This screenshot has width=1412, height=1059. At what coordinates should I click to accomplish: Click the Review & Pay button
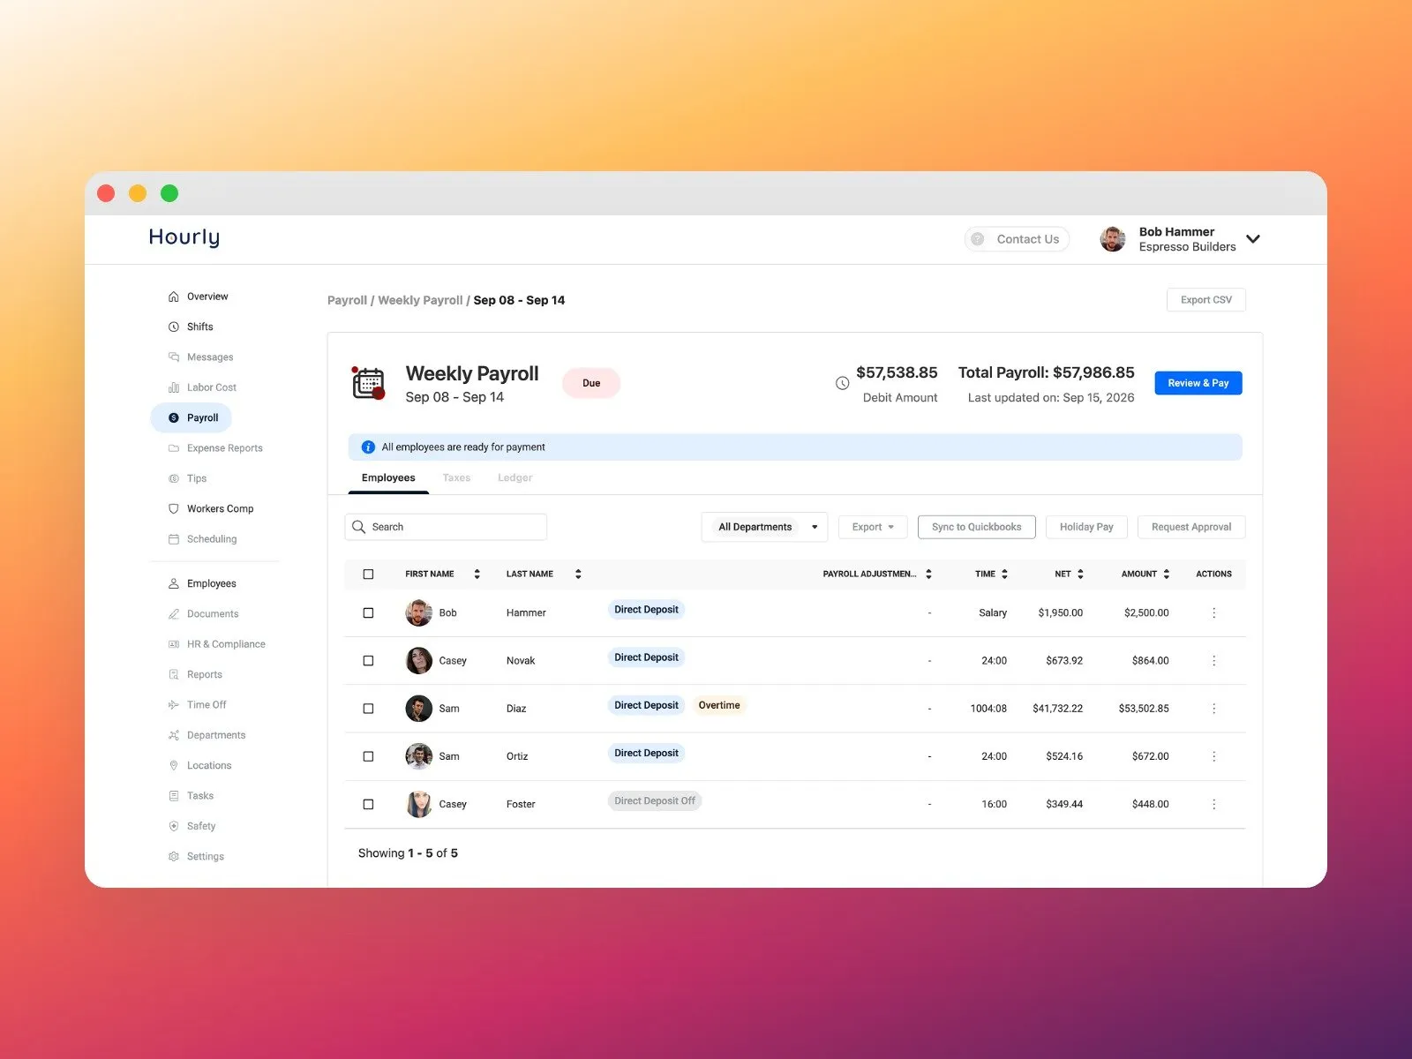1198,383
